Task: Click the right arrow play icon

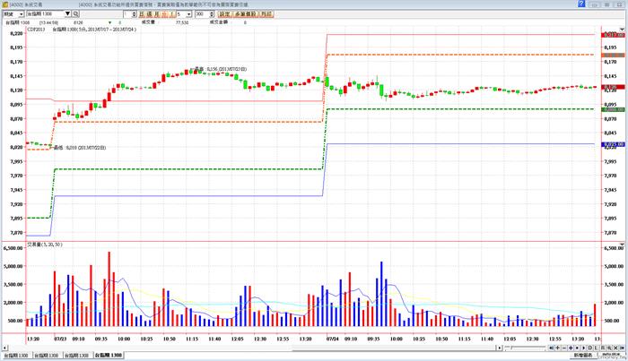Action: point(583,348)
